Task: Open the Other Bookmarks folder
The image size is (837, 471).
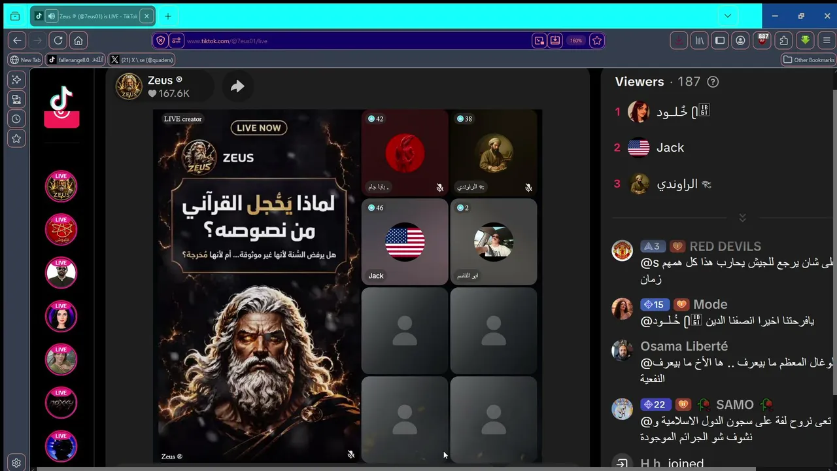Action: tap(809, 60)
